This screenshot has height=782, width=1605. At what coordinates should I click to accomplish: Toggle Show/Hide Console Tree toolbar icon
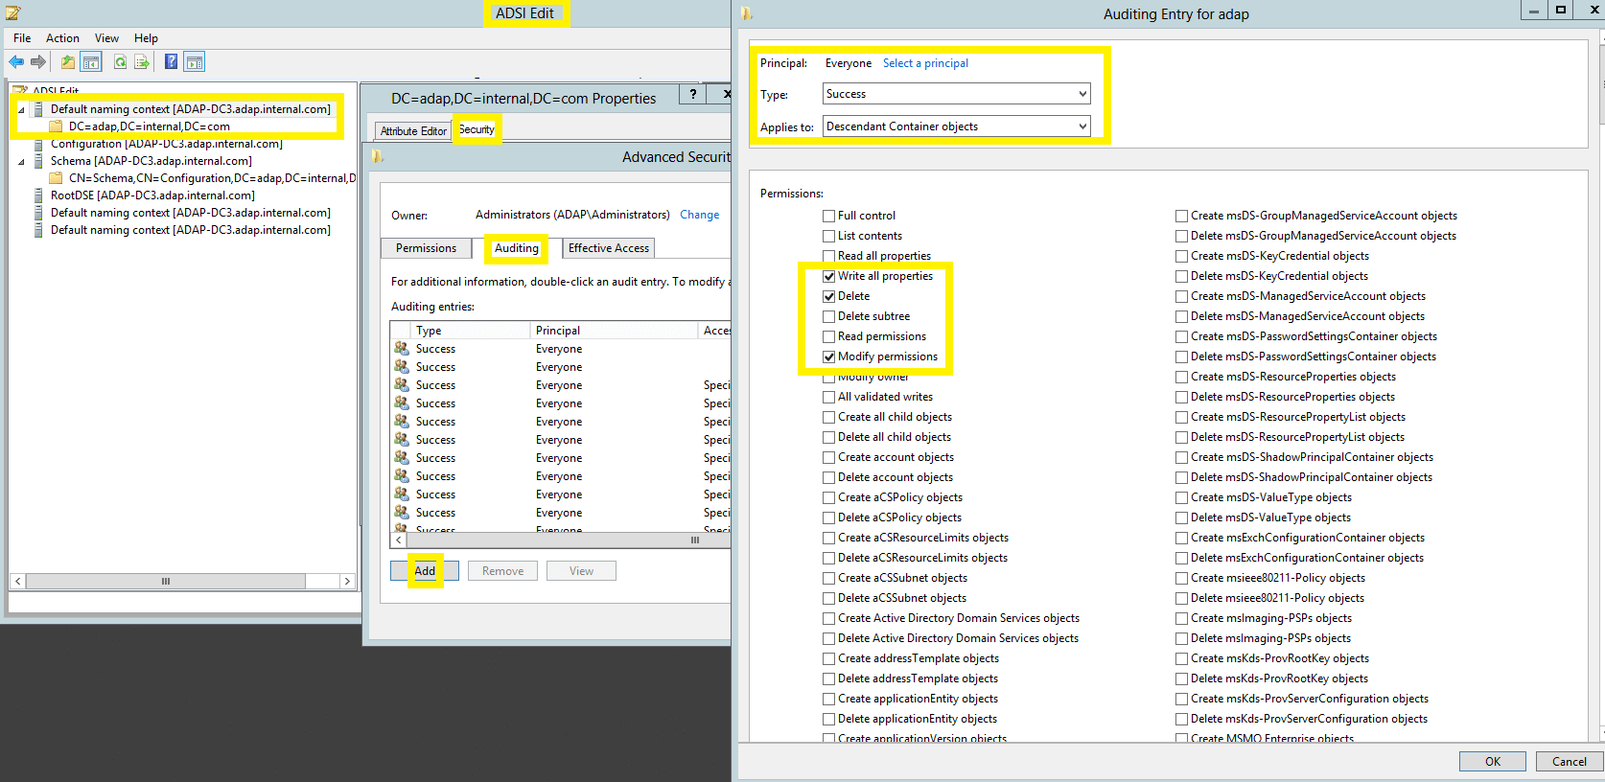[x=91, y=62]
